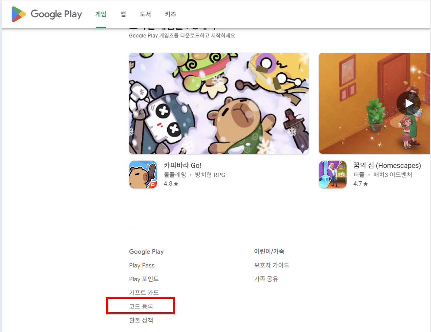Click the Google Play logo
431x332 pixels.
tap(47, 14)
